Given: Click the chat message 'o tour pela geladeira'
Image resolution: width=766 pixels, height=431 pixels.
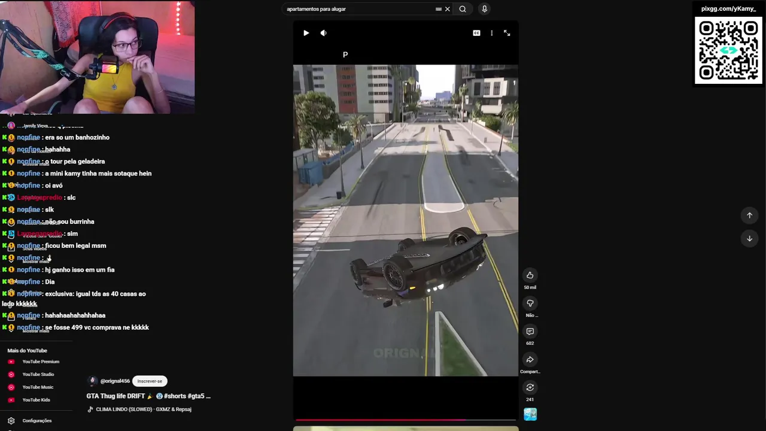Looking at the screenshot, I should point(75,162).
